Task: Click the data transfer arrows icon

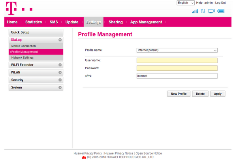Action: pos(203,11)
